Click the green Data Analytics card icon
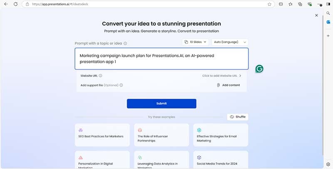Viewport: 333px width, 169px height. [x=140, y=157]
